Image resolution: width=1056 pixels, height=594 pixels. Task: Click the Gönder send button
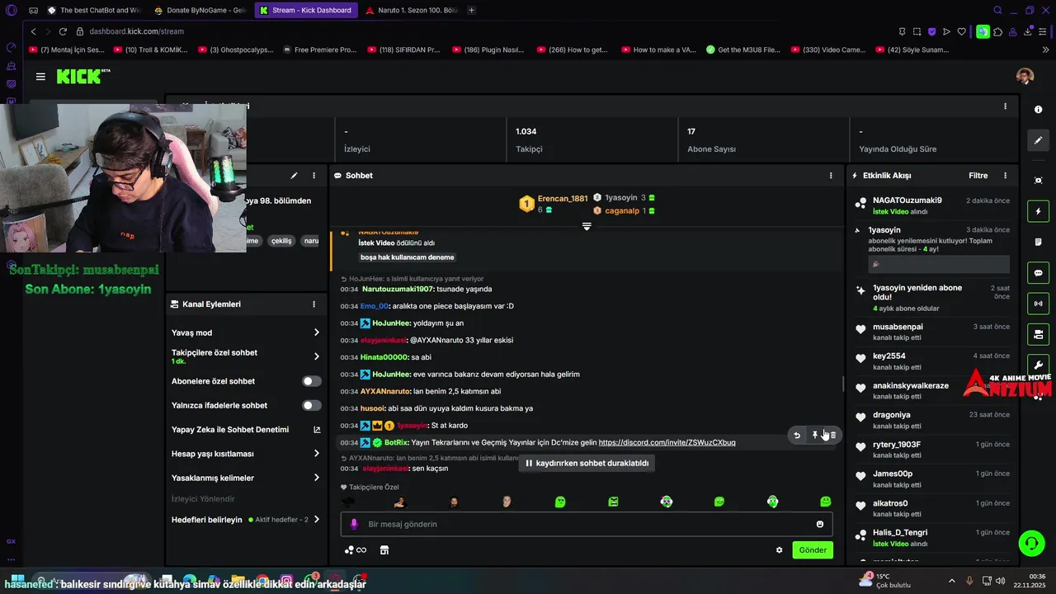coord(813,550)
